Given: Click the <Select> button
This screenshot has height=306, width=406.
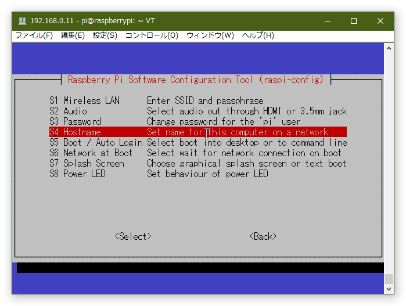Looking at the screenshot, I should pos(133,236).
